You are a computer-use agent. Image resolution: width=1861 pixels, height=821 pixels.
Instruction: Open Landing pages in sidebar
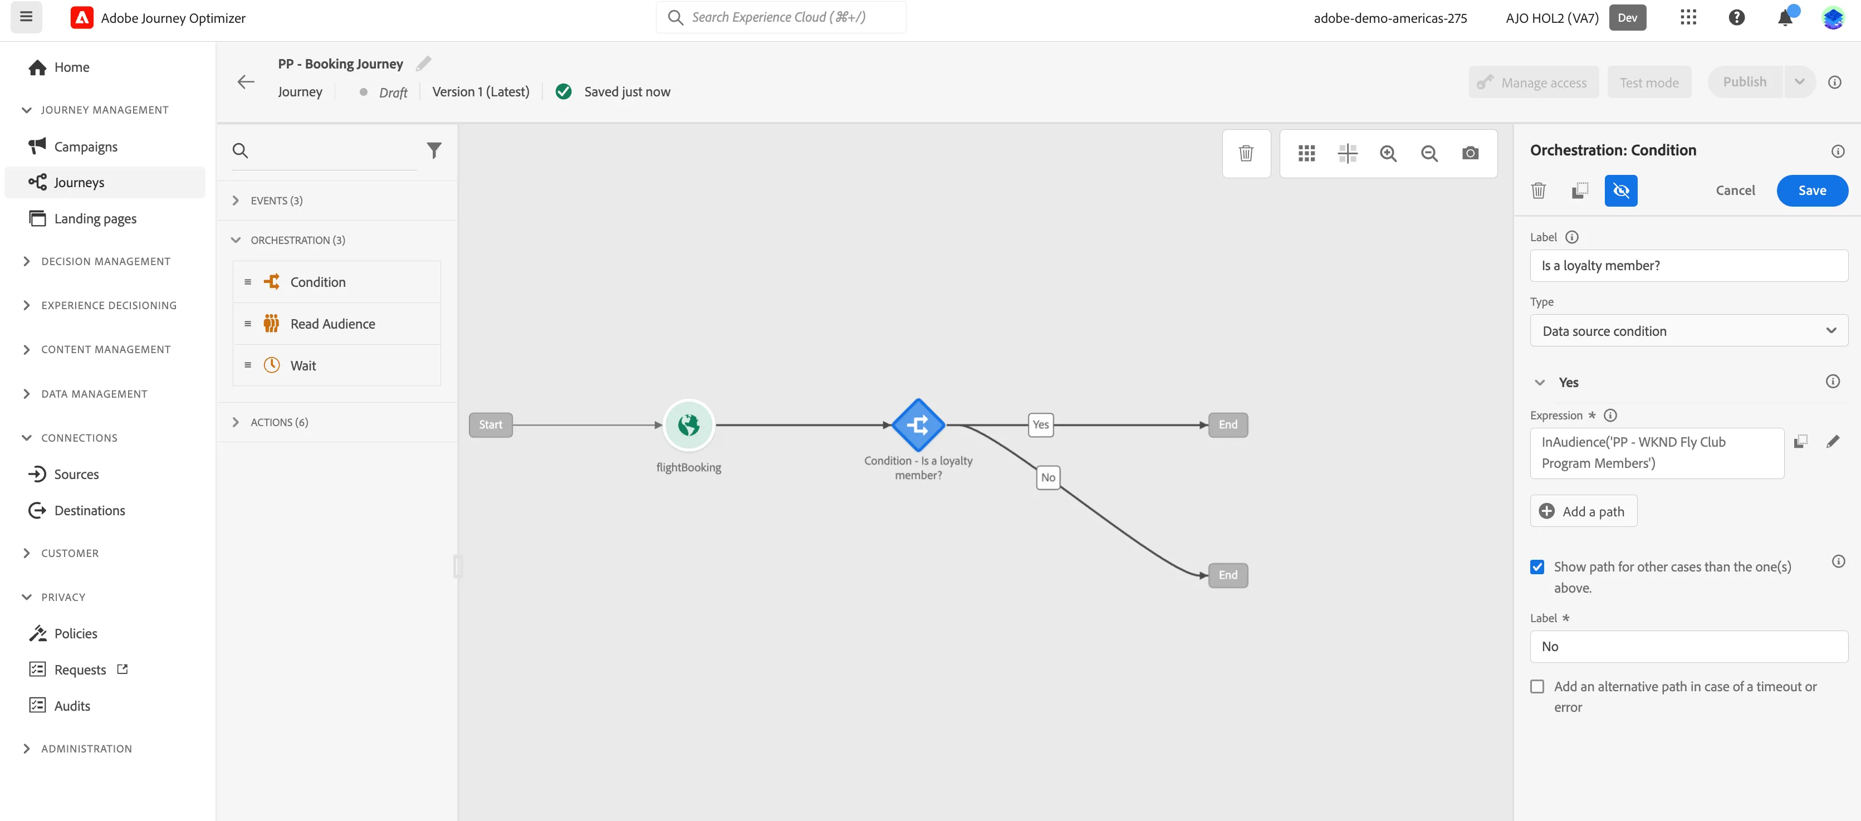point(95,219)
